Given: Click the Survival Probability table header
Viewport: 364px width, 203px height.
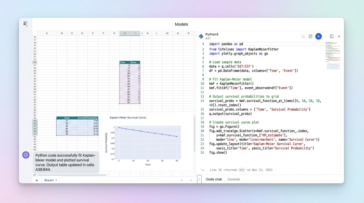Looking at the screenshot, I should pyautogui.click(x=87, y=118).
